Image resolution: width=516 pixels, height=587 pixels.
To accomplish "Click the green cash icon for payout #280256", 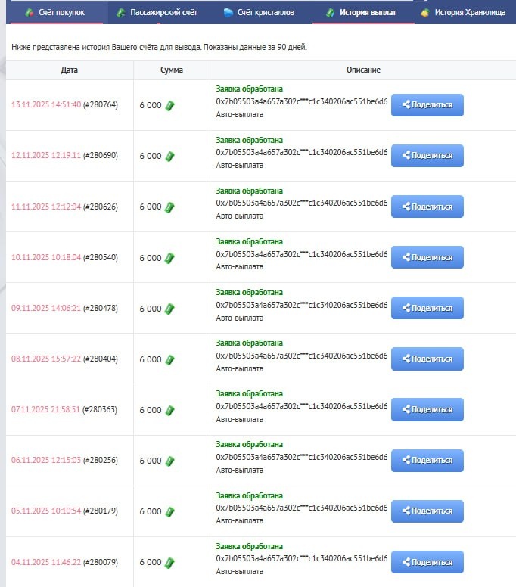I will [x=170, y=461].
